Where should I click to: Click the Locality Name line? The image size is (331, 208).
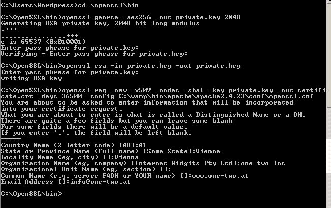(70, 157)
